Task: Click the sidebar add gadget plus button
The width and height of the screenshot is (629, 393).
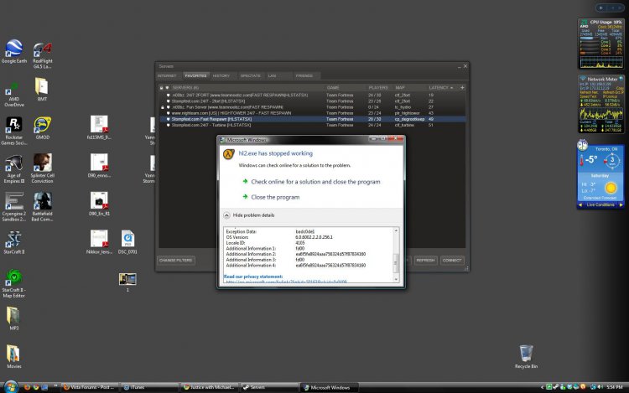Action: click(601, 8)
